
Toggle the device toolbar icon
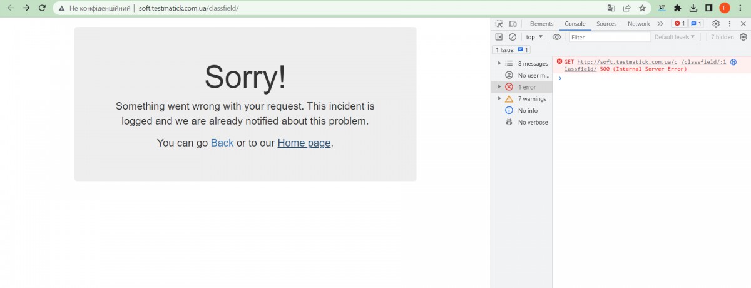click(513, 24)
